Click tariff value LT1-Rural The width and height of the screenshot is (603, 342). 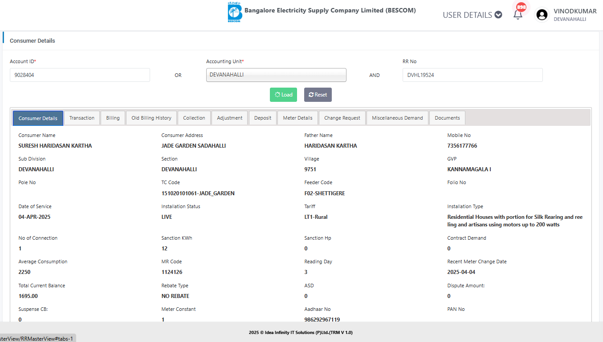point(316,217)
